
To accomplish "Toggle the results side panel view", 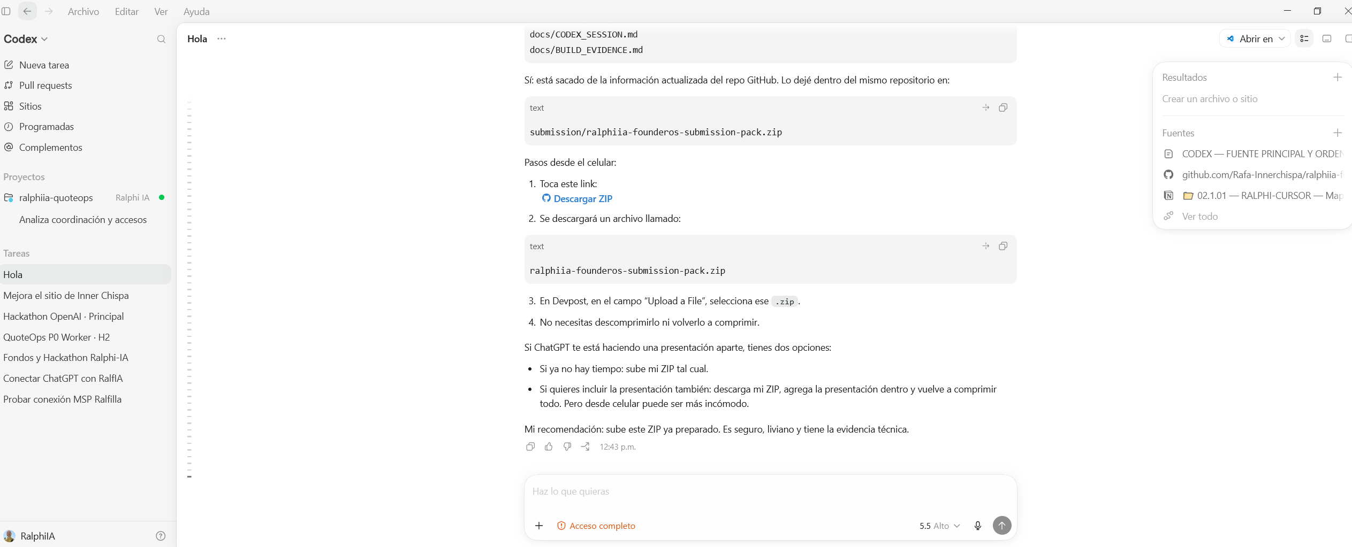I will (1304, 38).
